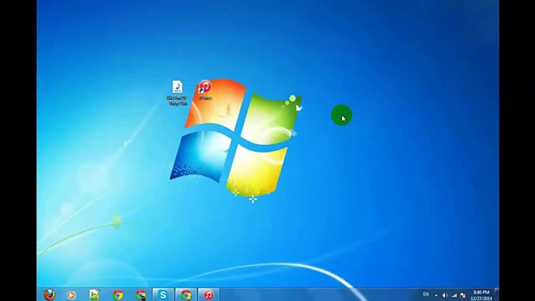Open the network status tray icon
The image size is (535, 301).
(454, 295)
